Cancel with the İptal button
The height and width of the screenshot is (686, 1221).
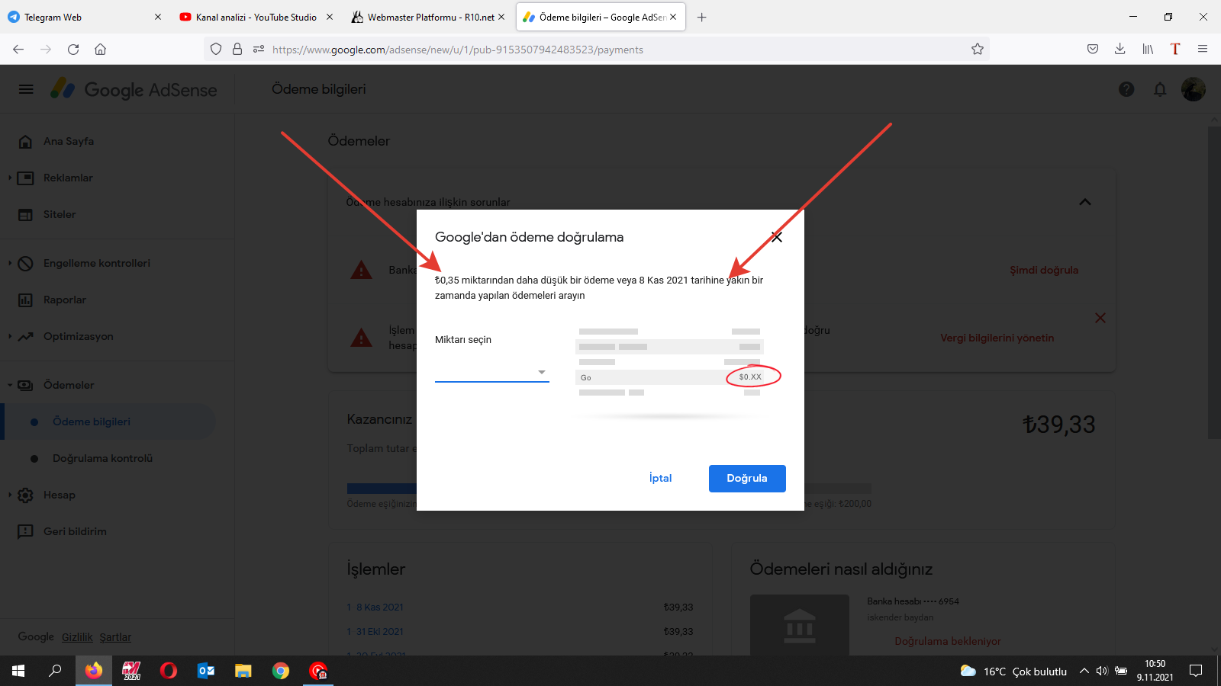pyautogui.click(x=661, y=479)
